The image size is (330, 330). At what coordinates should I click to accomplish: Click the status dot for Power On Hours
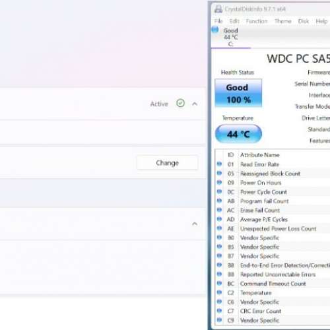click(x=219, y=182)
